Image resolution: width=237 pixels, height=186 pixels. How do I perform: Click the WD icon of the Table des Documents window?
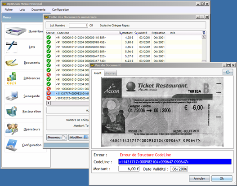(x=46, y=17)
